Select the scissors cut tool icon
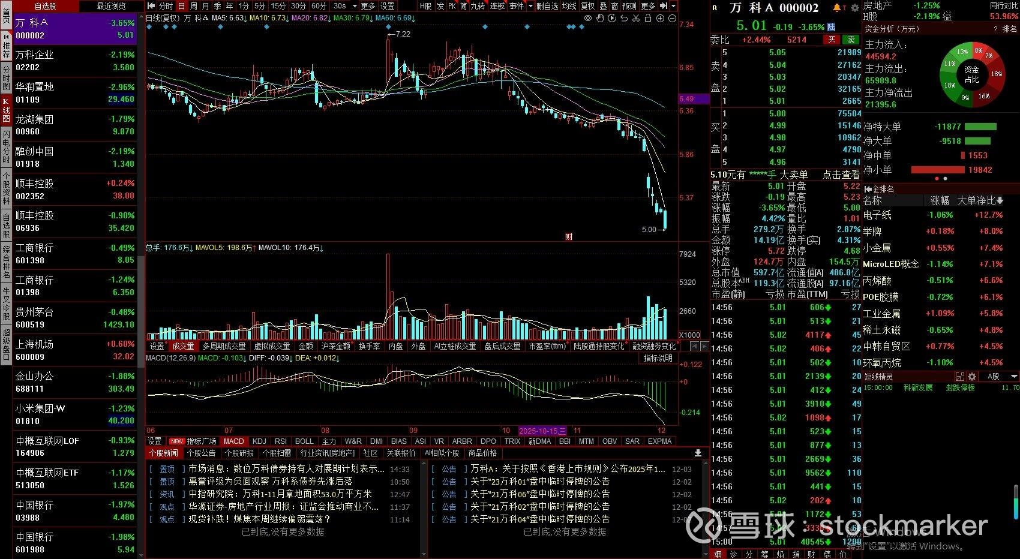Screen dimensions: 1020x559 (x=636, y=19)
